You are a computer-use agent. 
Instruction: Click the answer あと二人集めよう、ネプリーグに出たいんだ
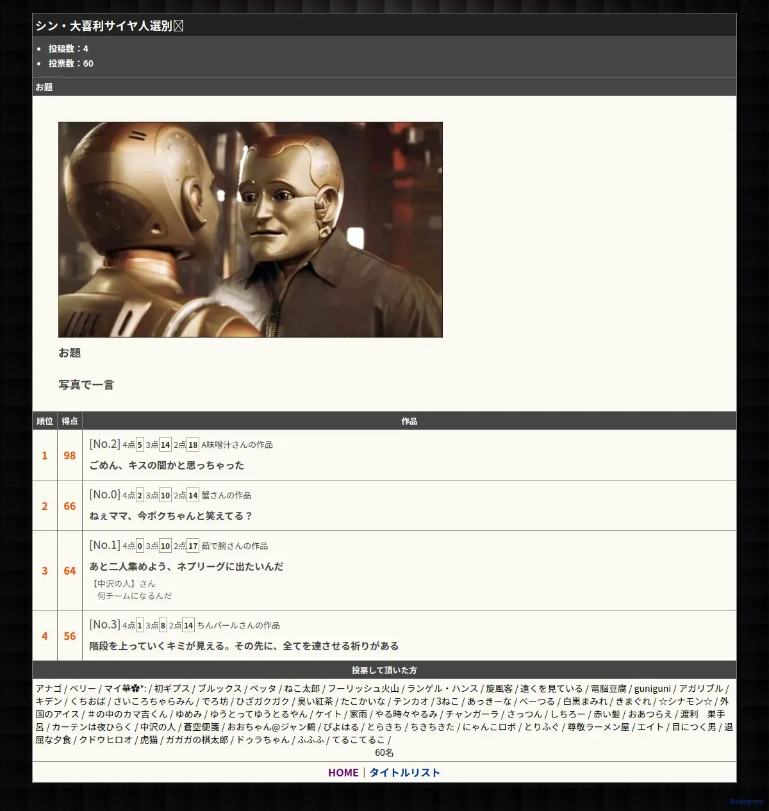coord(186,567)
